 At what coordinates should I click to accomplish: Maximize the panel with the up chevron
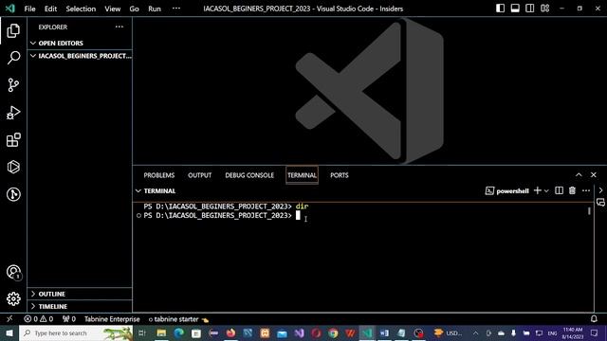pyautogui.click(x=579, y=174)
